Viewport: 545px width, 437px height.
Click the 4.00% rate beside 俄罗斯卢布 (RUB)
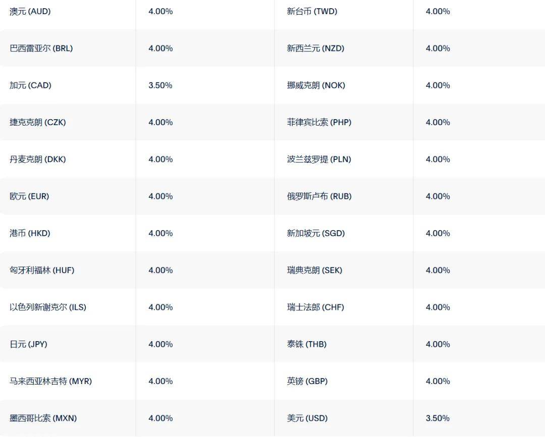tap(438, 196)
